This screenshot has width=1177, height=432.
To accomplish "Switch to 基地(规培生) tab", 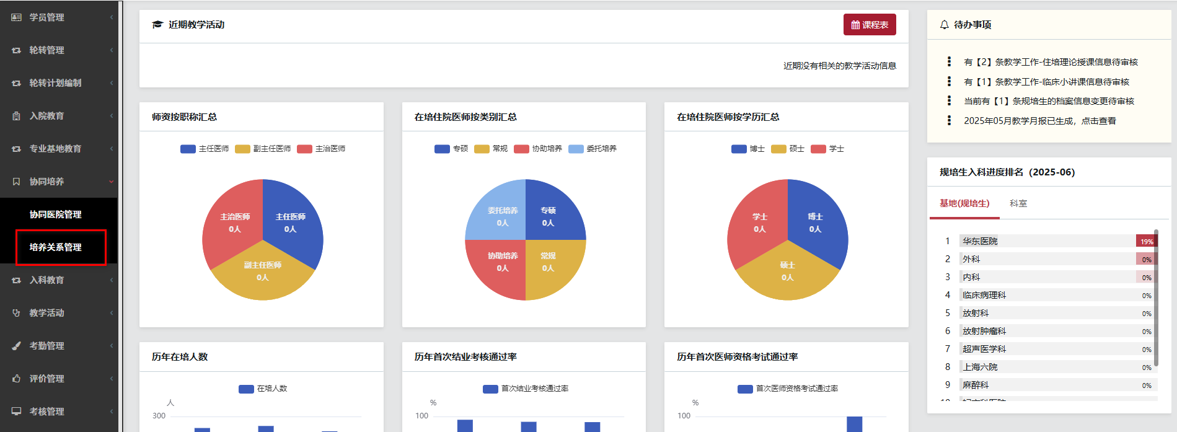I will pyautogui.click(x=964, y=203).
